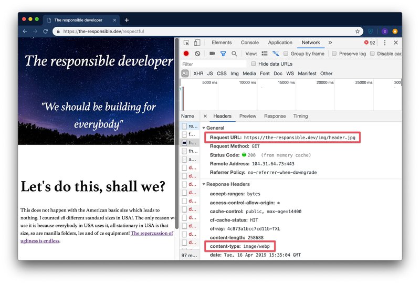The height and width of the screenshot is (284, 420).
Task: Open the Timing tab for the request
Action: 300,116
